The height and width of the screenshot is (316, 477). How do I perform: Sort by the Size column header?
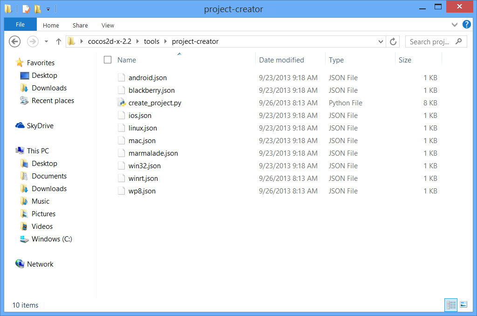pyautogui.click(x=405, y=60)
